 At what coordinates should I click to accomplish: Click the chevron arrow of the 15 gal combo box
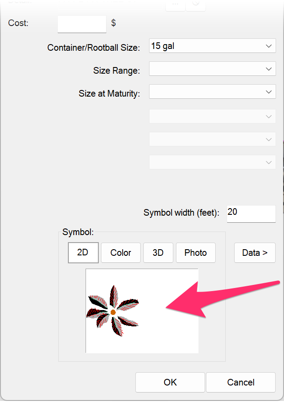(269, 46)
